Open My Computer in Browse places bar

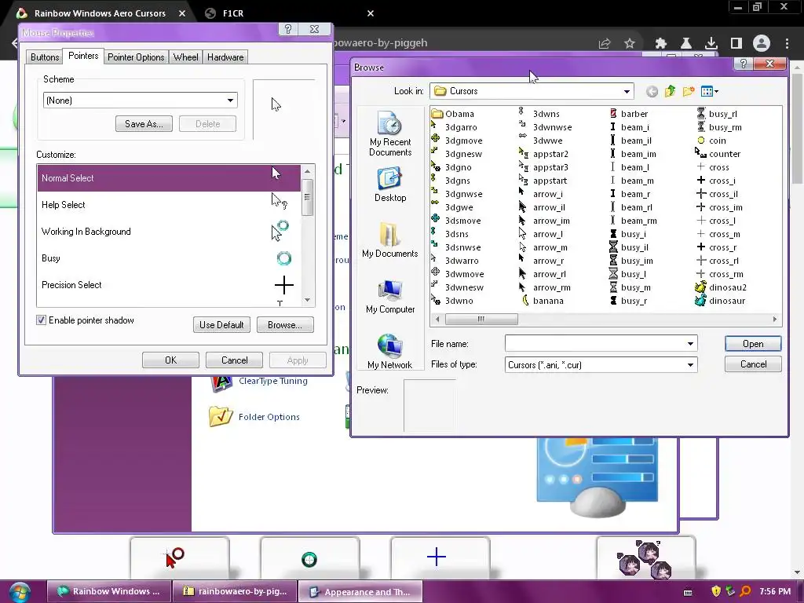coord(389,296)
